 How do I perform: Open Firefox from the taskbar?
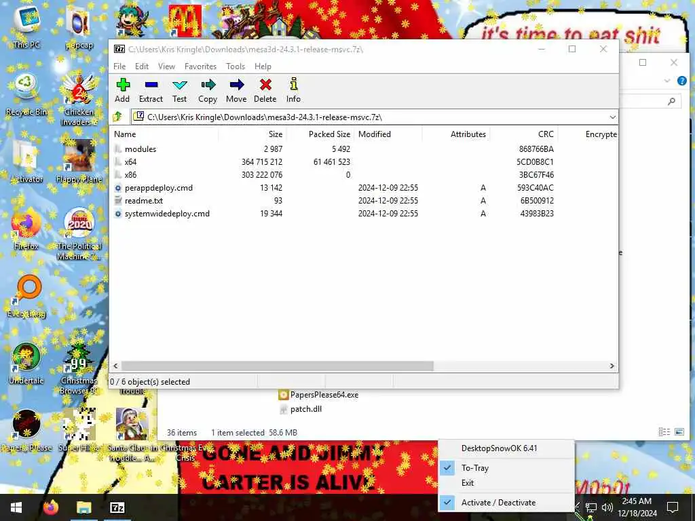[51, 507]
